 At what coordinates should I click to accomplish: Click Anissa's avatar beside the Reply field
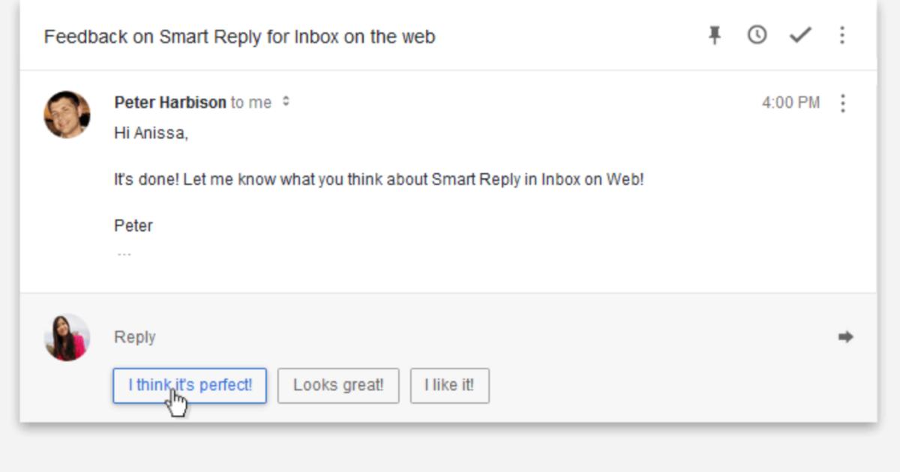(x=67, y=337)
